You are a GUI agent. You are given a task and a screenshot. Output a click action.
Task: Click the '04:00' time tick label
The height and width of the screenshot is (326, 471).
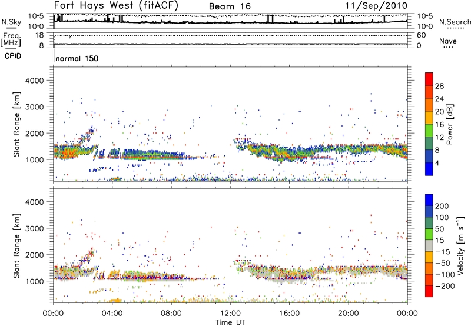pos(112,314)
